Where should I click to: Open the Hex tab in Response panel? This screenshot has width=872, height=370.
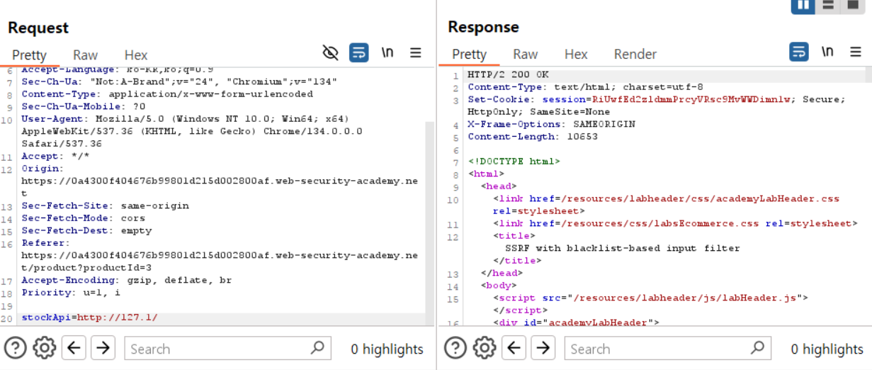576,54
